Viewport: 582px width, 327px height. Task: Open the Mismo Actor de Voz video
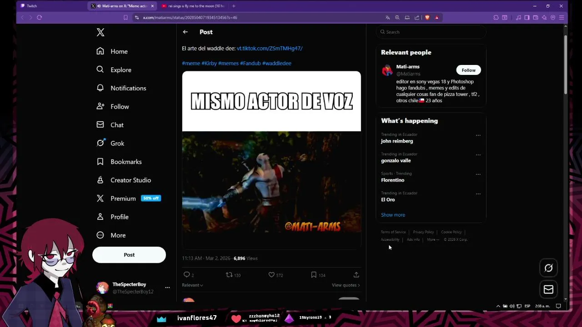tap(271, 160)
